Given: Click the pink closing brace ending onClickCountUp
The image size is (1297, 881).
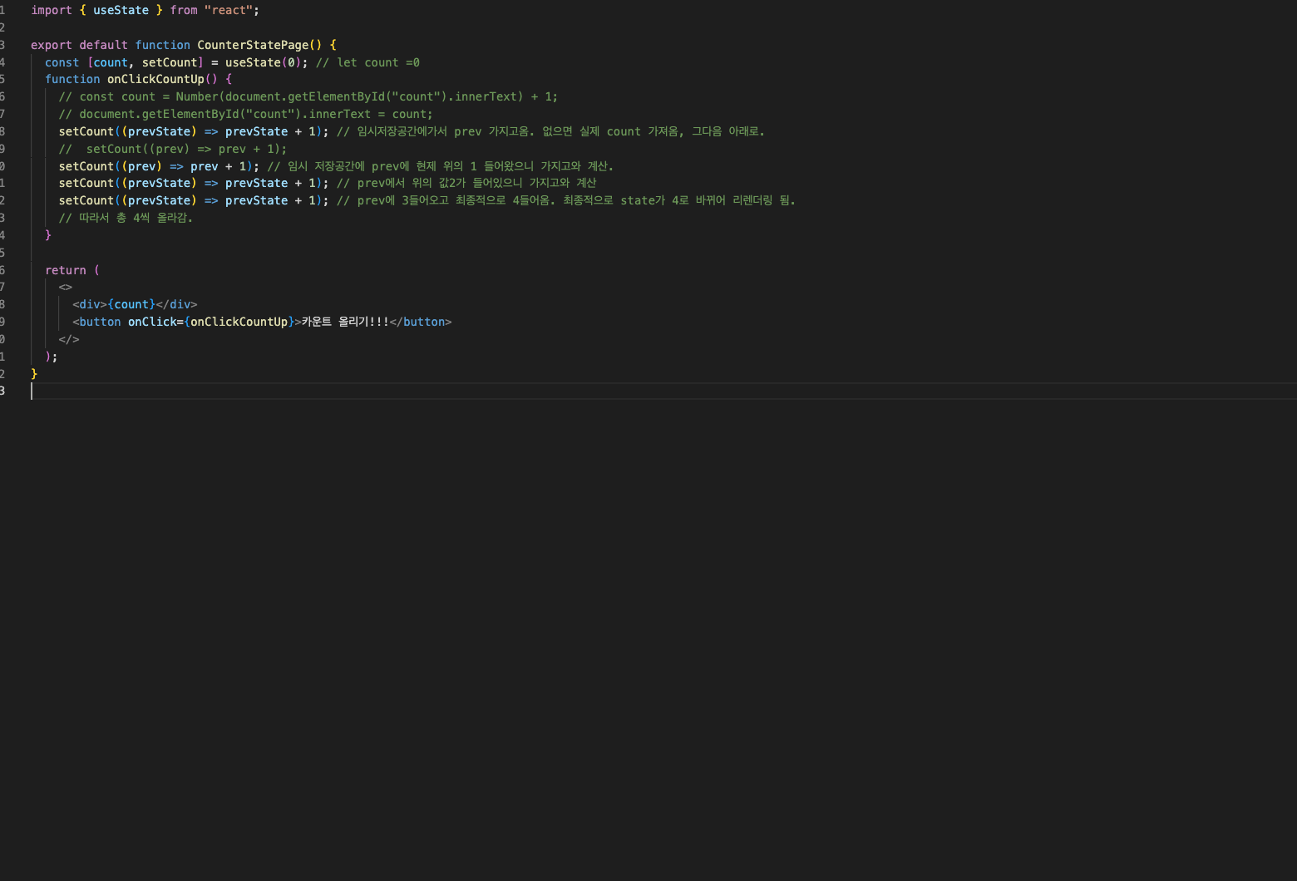Looking at the screenshot, I should tap(48, 235).
